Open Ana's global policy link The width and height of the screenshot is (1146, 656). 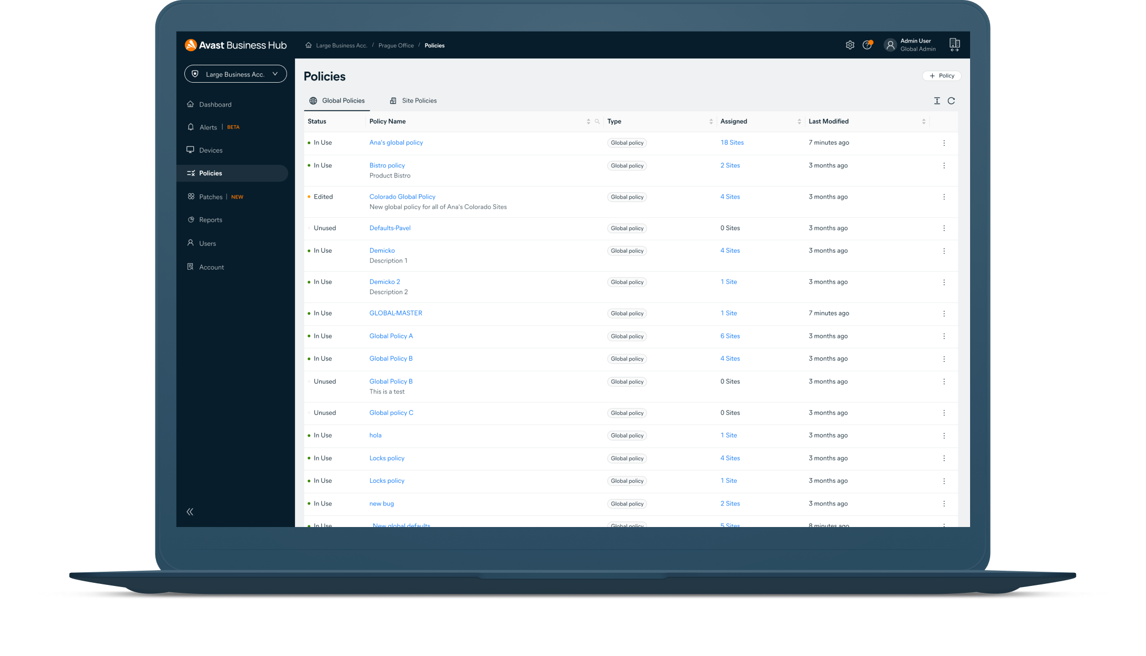point(396,142)
